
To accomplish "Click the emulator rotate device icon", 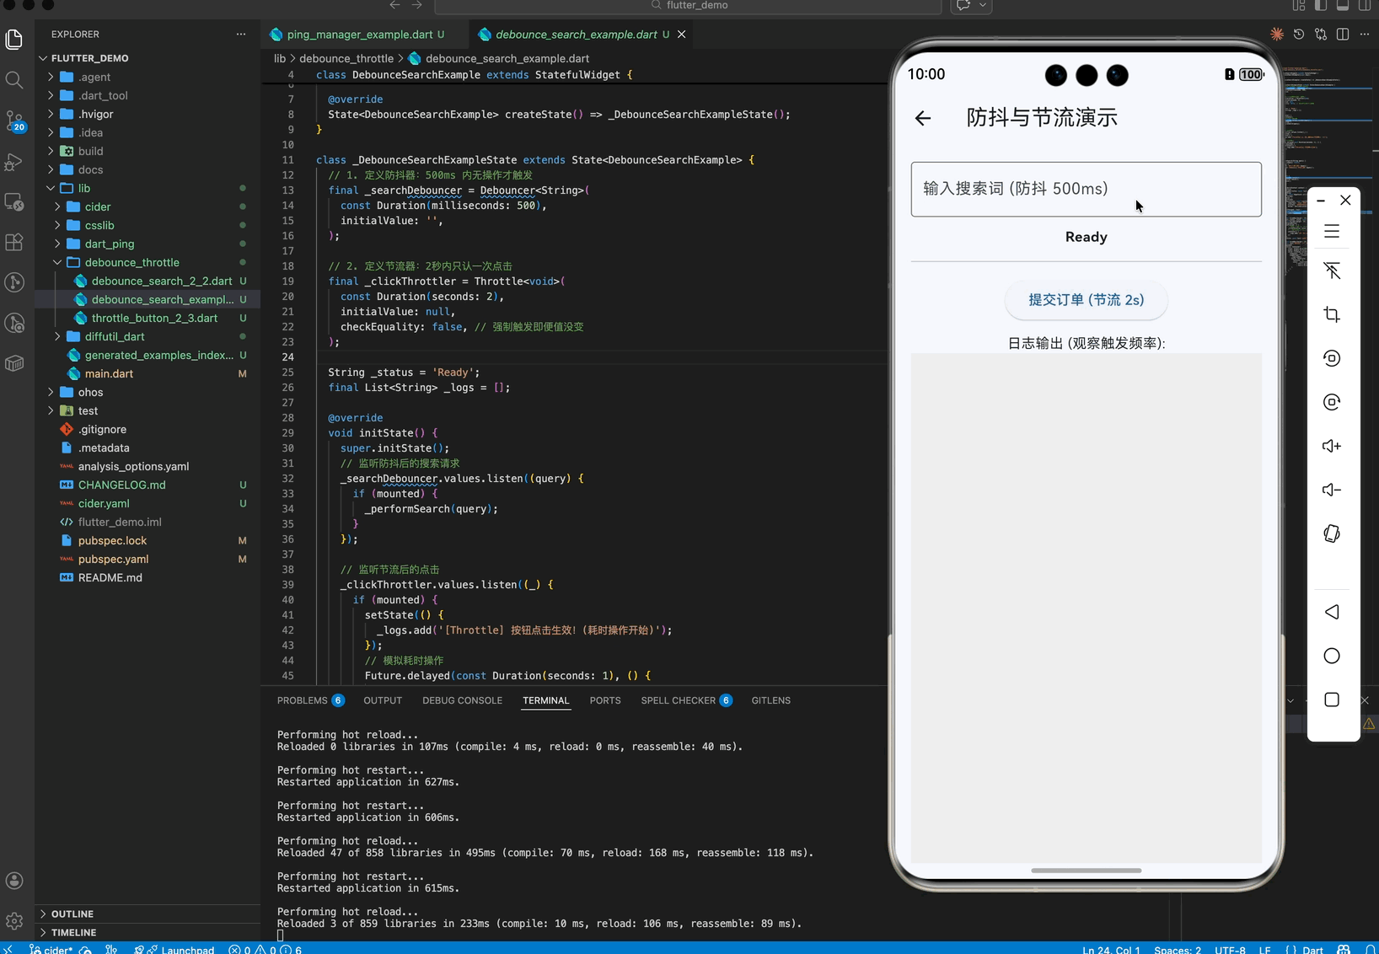I will [1332, 533].
